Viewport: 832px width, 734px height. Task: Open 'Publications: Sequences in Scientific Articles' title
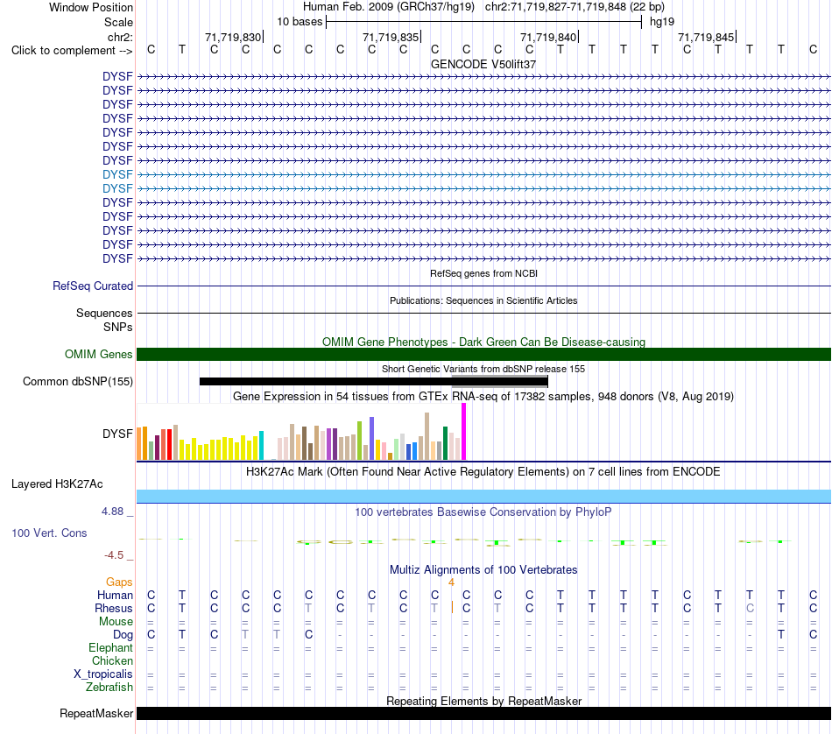coord(483,300)
